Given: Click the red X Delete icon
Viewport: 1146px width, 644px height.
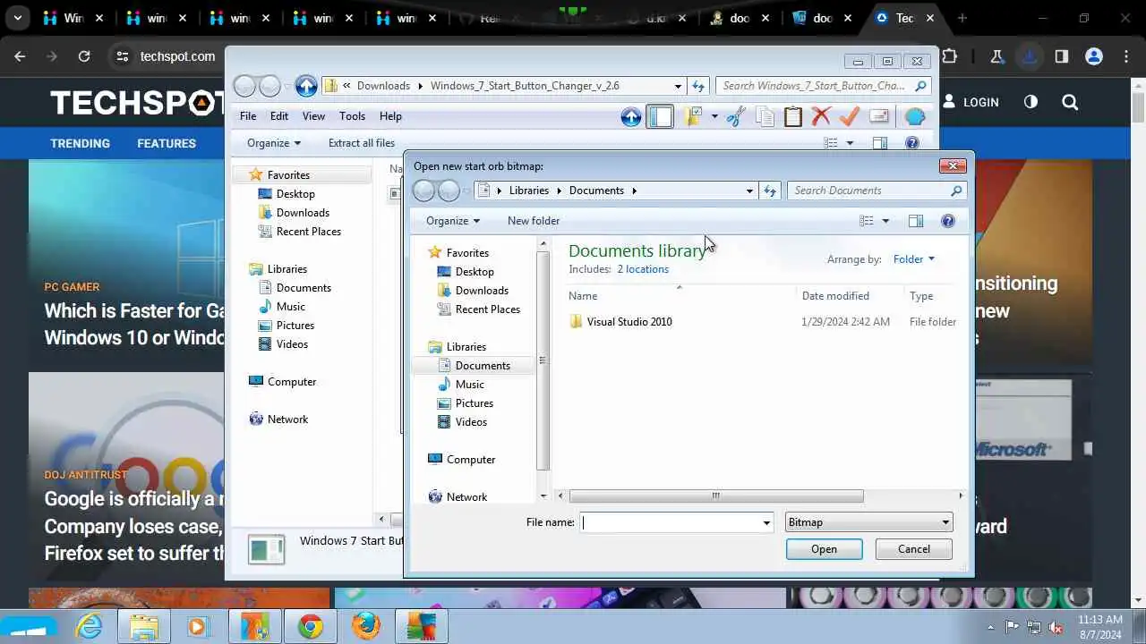Looking at the screenshot, I should (x=821, y=116).
